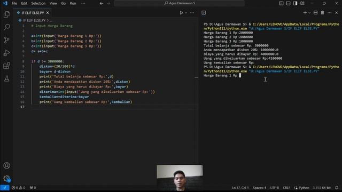
Task: Open Run and Debug view
Action: click(x=6, y=53)
